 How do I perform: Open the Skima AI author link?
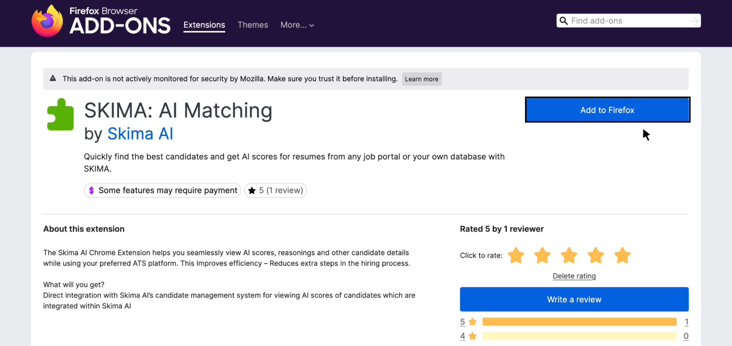[140, 133]
